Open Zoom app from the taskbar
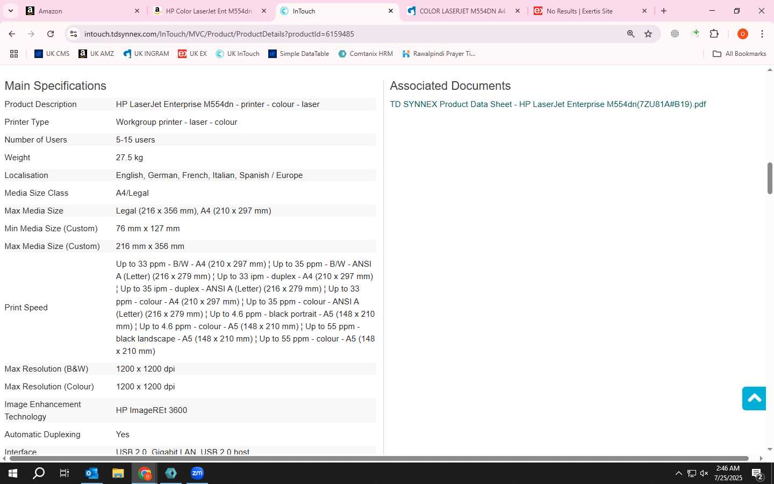Viewport: 774px width, 484px height. pos(197,473)
